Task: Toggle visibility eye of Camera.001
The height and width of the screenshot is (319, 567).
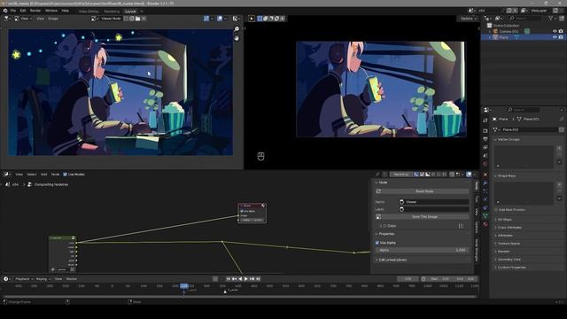Action: click(x=555, y=32)
